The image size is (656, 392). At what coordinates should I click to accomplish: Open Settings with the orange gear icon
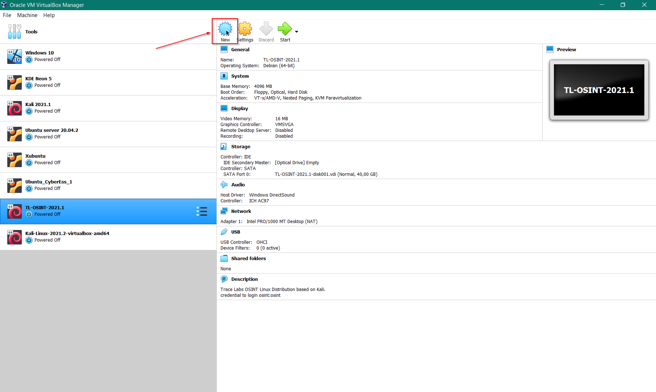[245, 29]
